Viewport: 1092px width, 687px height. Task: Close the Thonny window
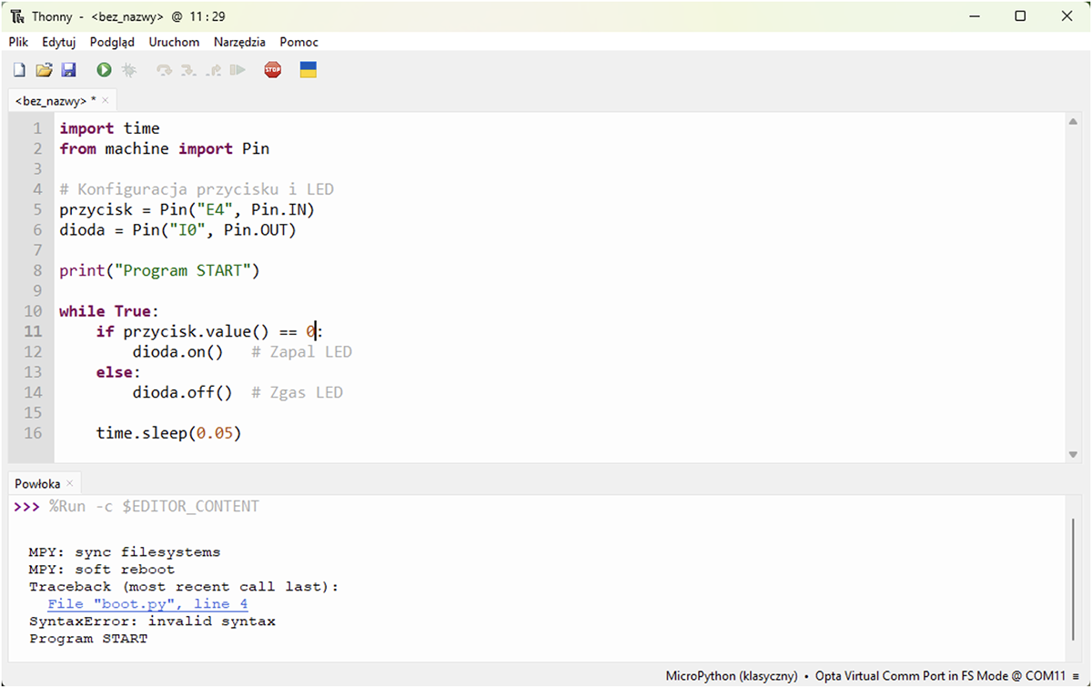point(1067,16)
